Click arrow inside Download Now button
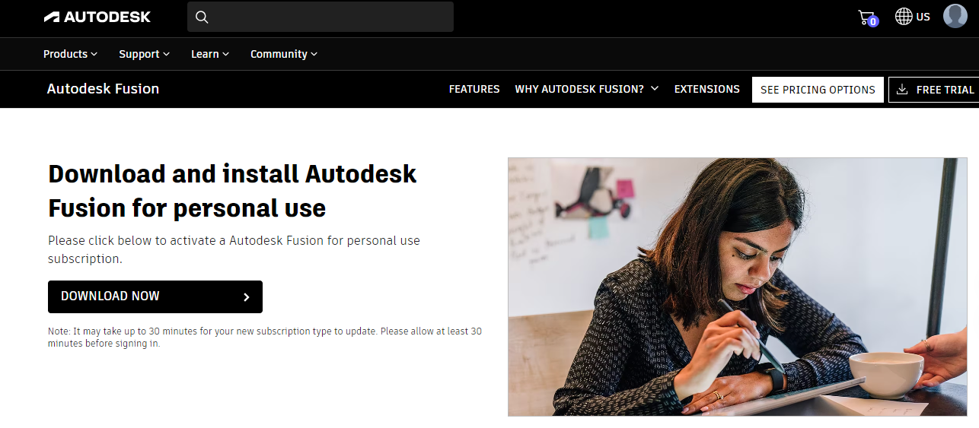This screenshot has height=428, width=979. (246, 297)
